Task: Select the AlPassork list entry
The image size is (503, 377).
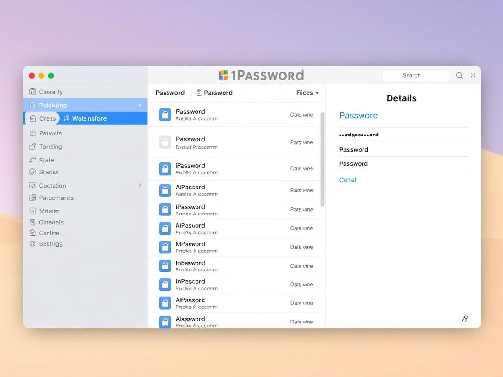Action: coord(236,303)
